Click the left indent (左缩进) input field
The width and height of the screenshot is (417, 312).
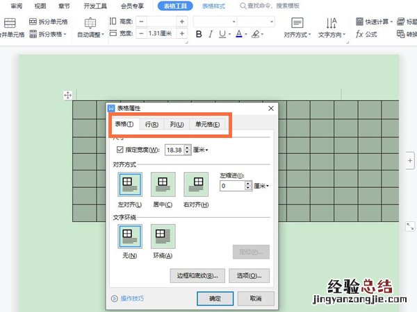tap(234, 186)
